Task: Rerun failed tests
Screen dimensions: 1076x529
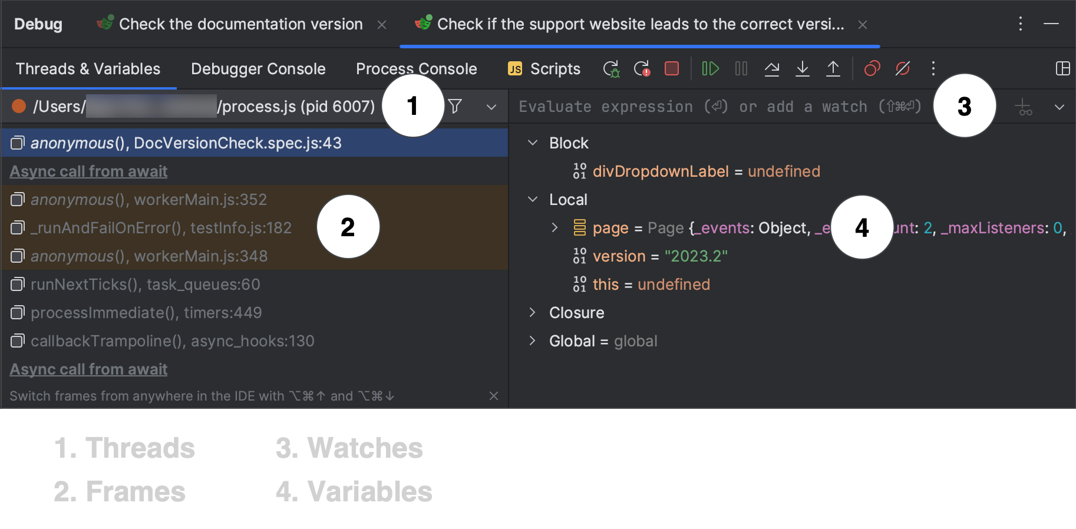Action: tap(642, 68)
